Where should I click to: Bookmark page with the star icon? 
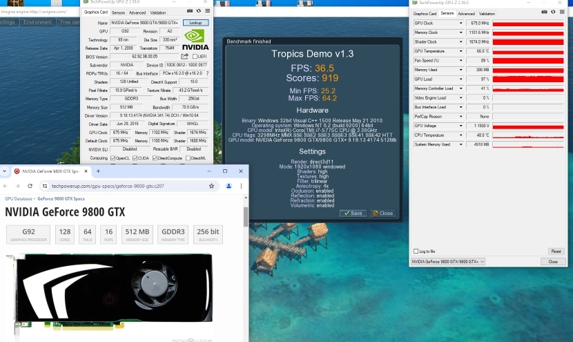point(211,186)
